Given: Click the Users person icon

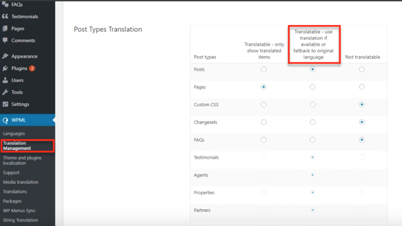Looking at the screenshot, I should point(5,80).
